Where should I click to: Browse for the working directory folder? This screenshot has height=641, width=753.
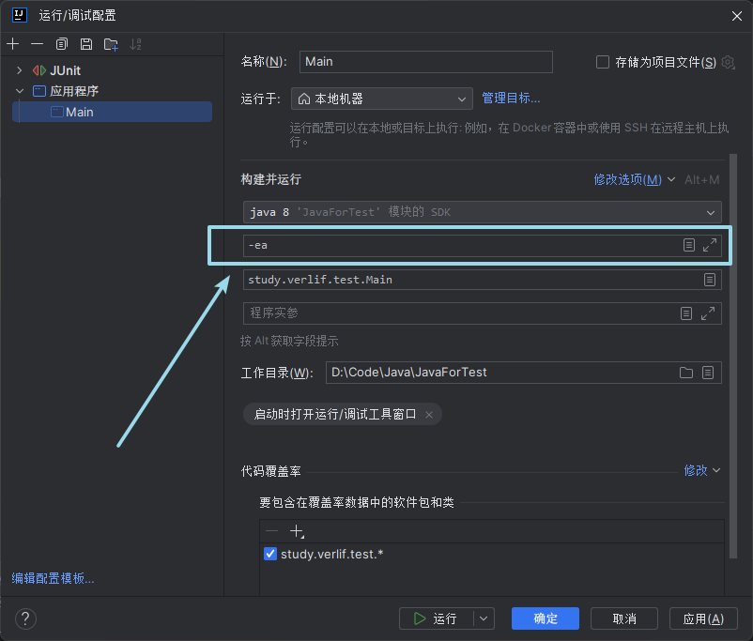click(x=686, y=373)
